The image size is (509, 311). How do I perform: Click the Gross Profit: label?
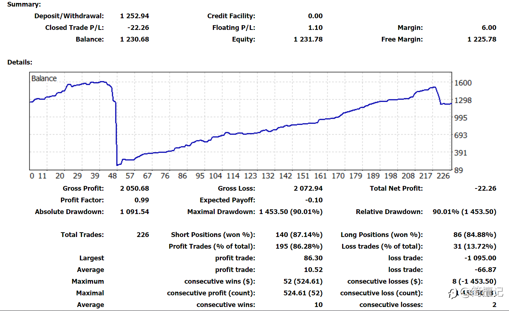click(x=83, y=188)
